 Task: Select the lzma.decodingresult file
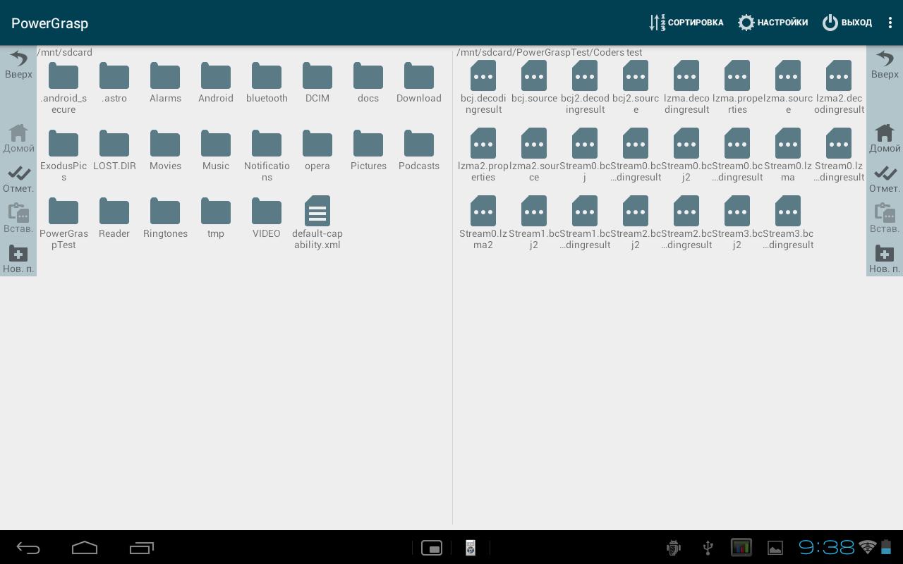[686, 87]
